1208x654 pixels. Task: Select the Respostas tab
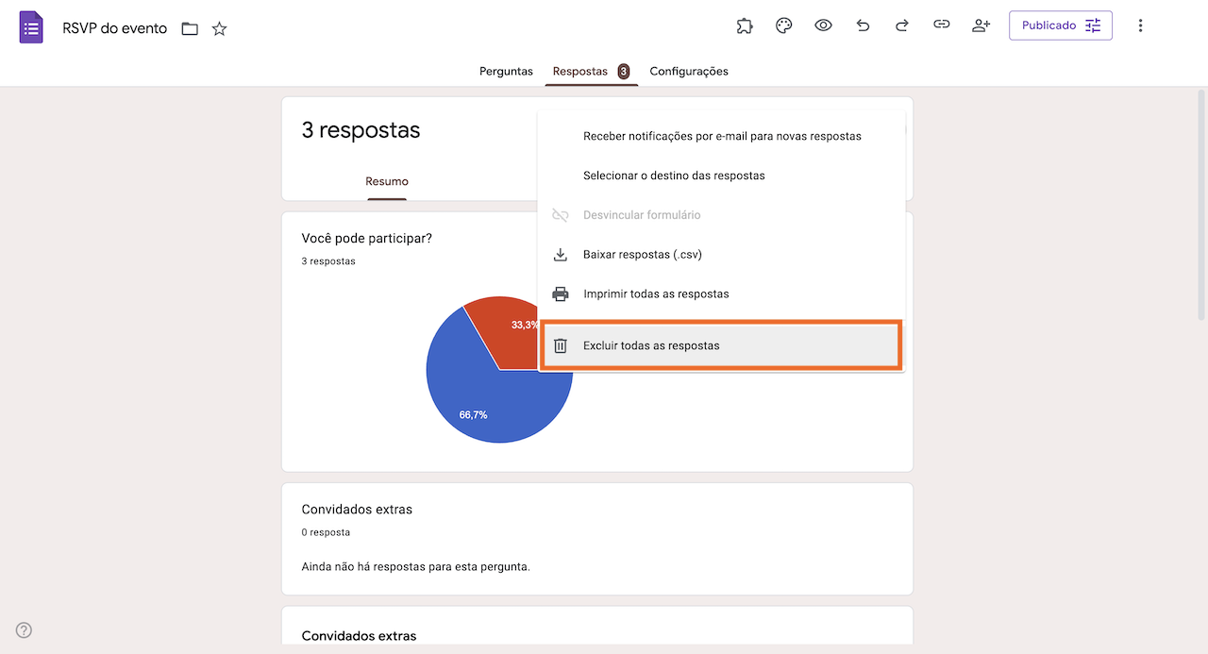tap(591, 71)
